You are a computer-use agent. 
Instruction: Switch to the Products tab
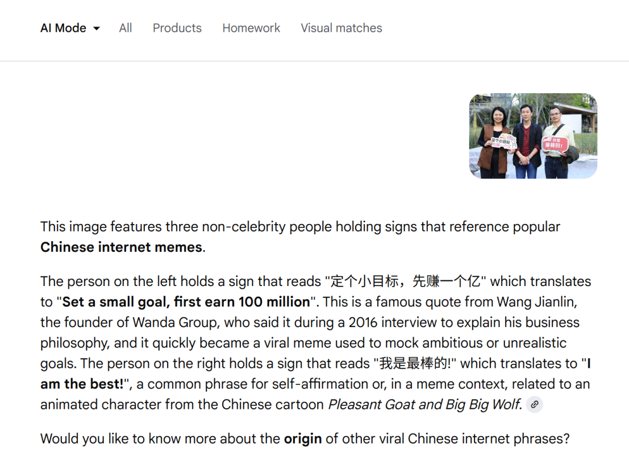tap(177, 28)
